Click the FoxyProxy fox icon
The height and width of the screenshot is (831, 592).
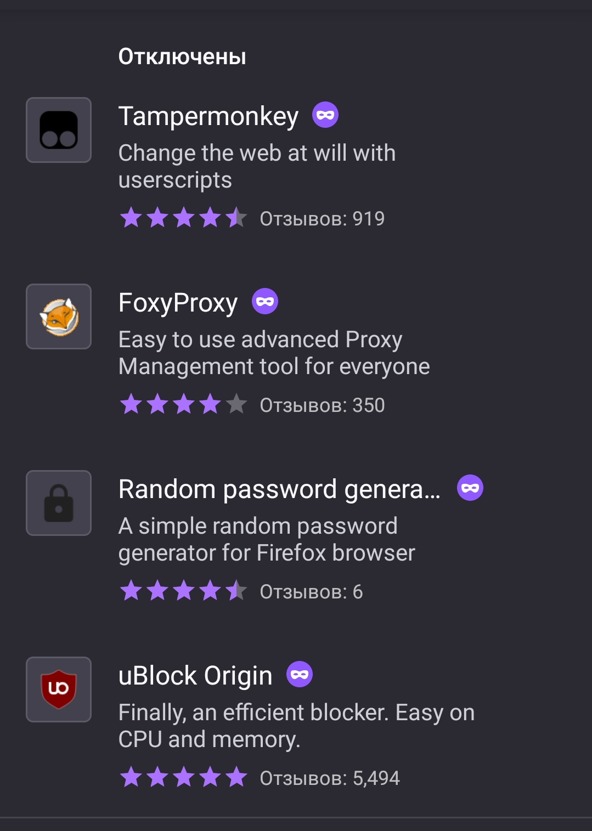[59, 316]
